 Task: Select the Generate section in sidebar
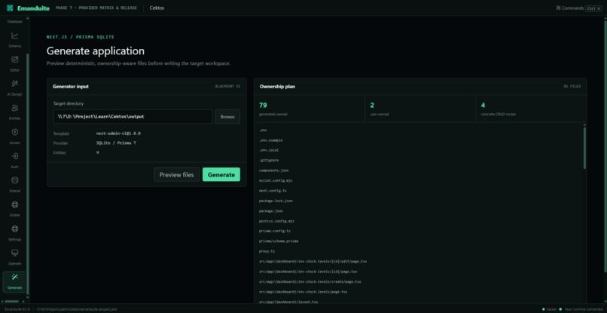[x=15, y=281]
